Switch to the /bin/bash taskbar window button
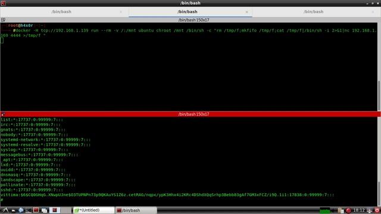This screenshot has width=381, height=214. coord(136,210)
